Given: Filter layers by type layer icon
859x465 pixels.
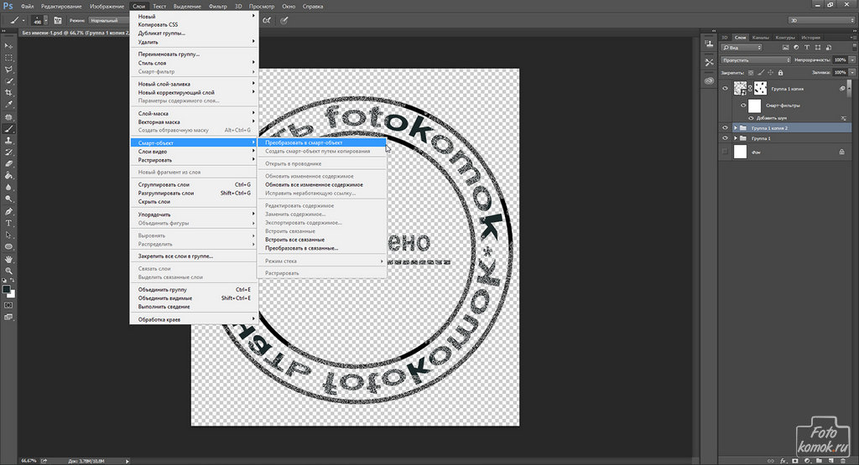Looking at the screenshot, I should click(806, 48).
